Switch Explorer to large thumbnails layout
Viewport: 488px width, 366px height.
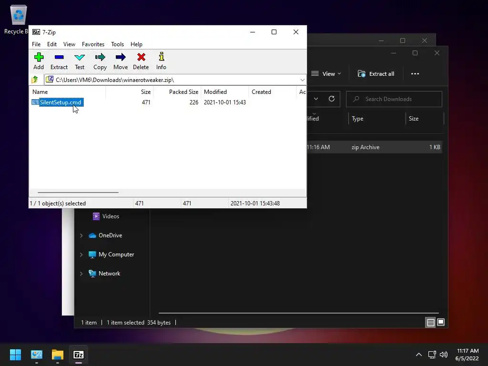[x=441, y=322]
